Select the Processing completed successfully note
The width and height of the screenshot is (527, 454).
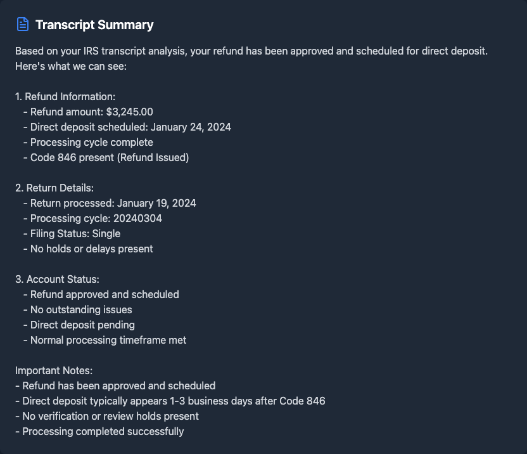point(103,431)
